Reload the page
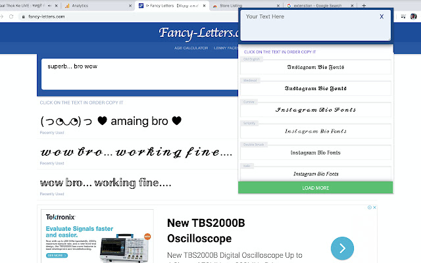This screenshot has height=263, width=421. tap(11, 16)
